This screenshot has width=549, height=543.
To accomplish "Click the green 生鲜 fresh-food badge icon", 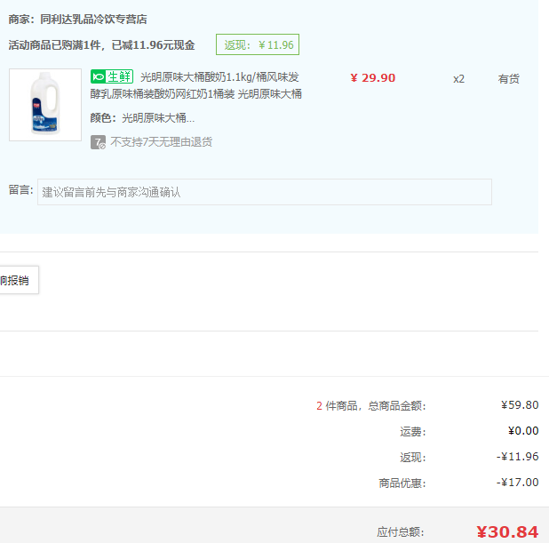I will (x=112, y=76).
